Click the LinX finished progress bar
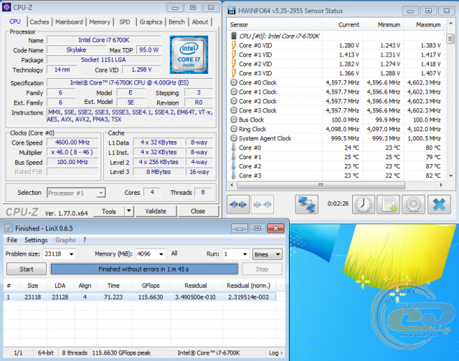Screen dimensions: 459x361 pyautogui.click(x=144, y=269)
